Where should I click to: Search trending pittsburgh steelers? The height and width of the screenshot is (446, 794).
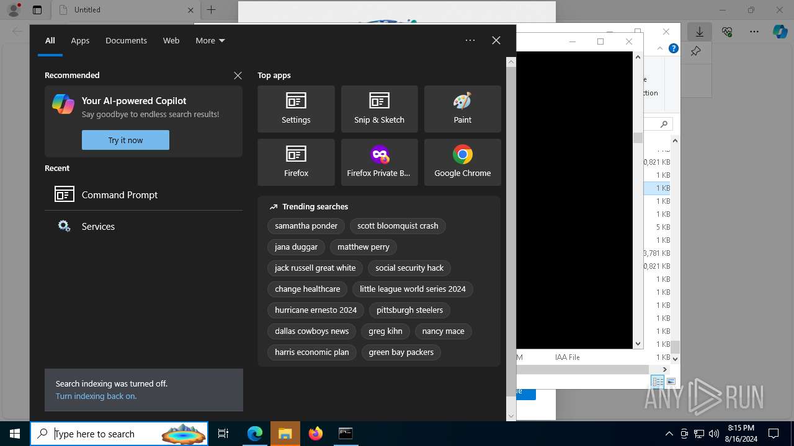[409, 310]
